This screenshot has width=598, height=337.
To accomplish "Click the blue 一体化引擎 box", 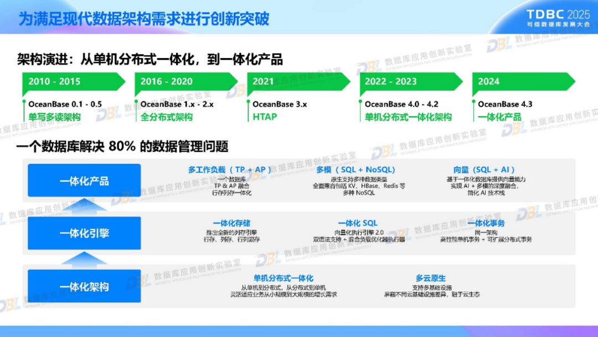I will click(x=84, y=233).
